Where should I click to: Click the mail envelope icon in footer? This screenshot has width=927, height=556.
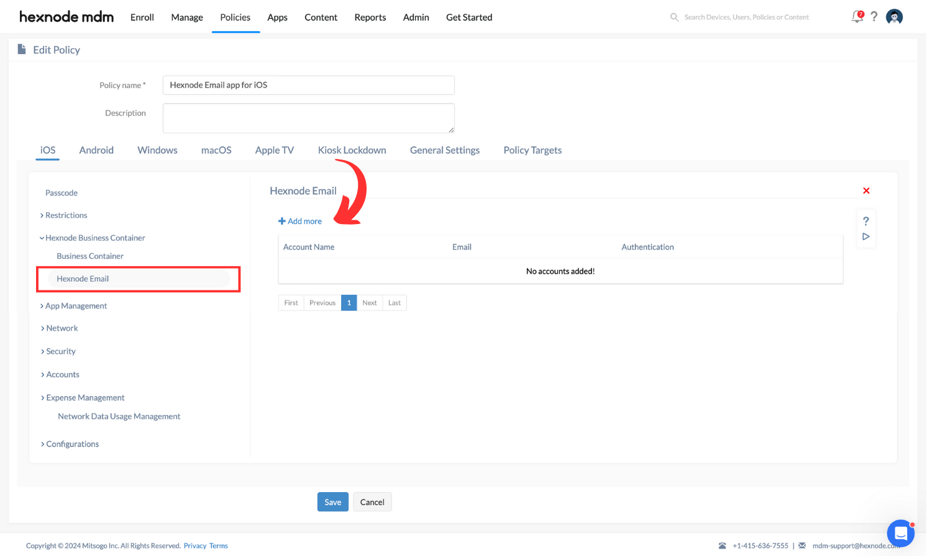click(802, 545)
